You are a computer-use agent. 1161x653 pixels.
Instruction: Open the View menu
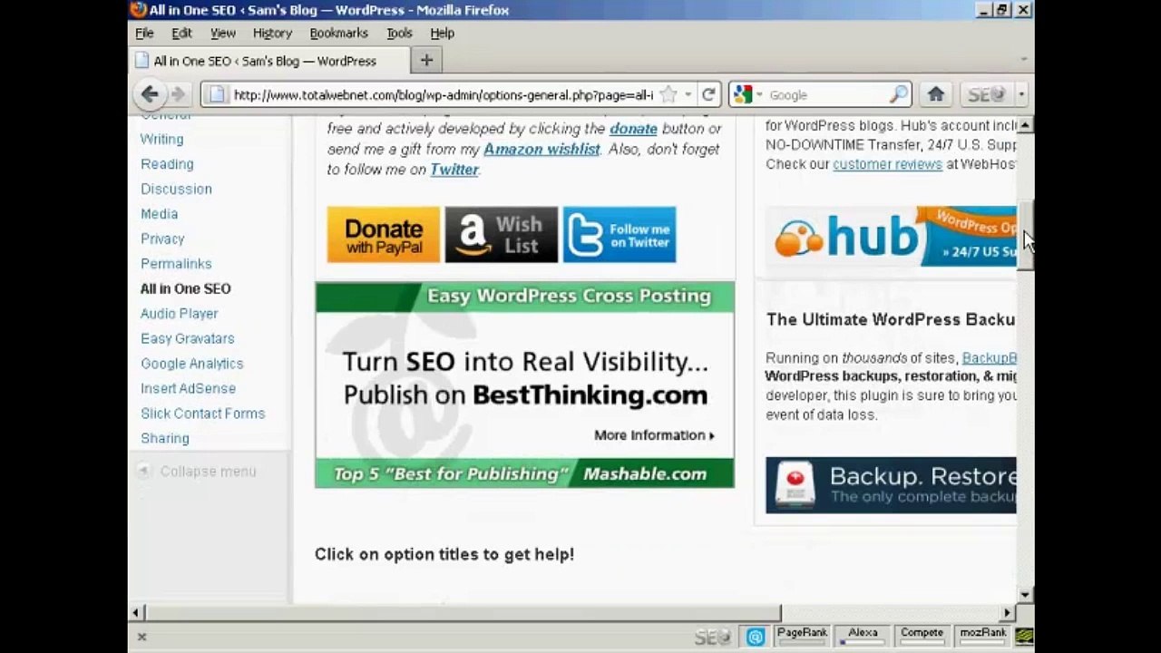tap(223, 33)
